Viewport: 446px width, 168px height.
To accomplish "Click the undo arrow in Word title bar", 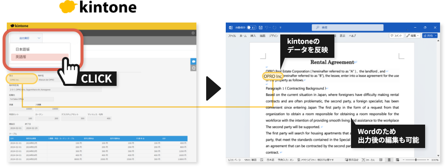I will pyautogui.click(x=267, y=28).
